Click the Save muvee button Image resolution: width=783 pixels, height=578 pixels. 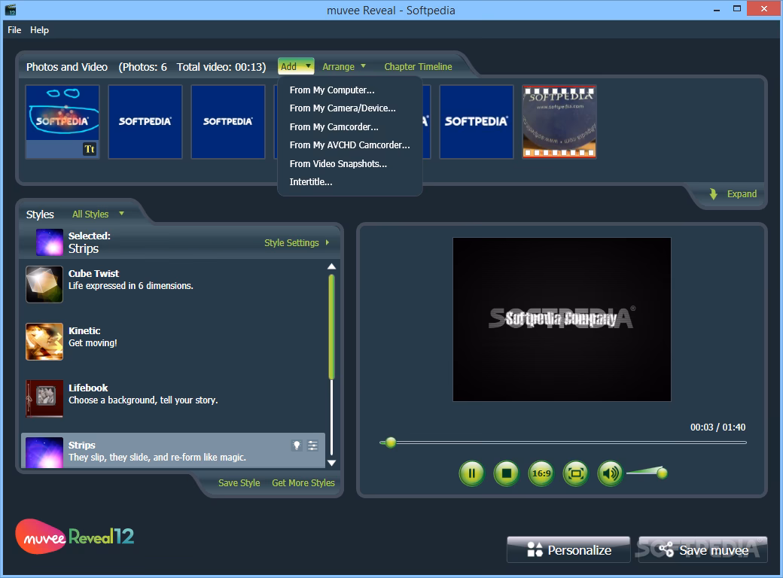702,549
